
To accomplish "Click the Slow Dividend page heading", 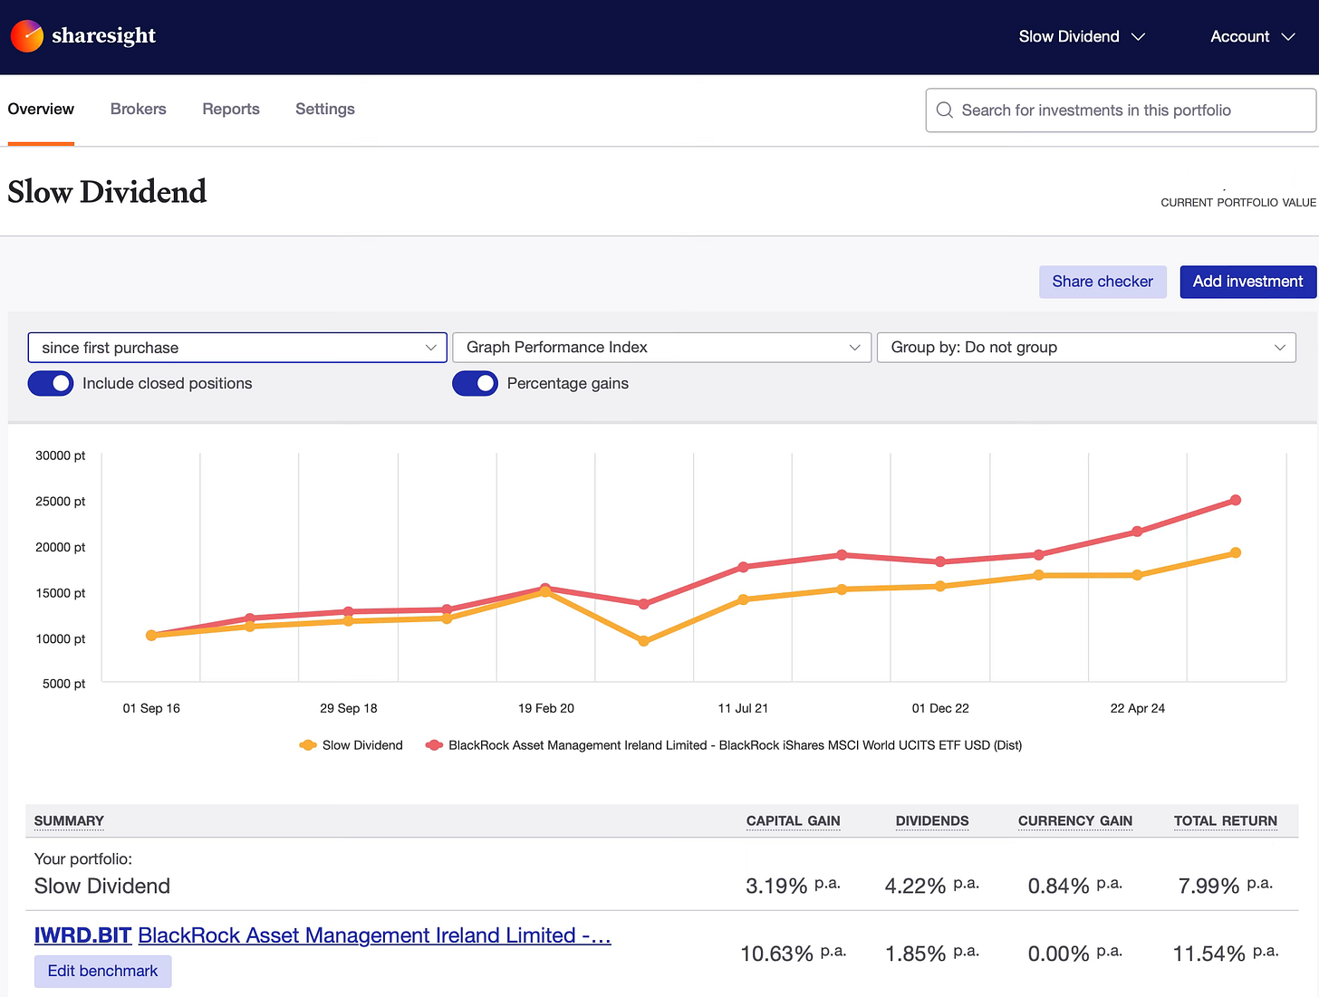I will 107,192.
